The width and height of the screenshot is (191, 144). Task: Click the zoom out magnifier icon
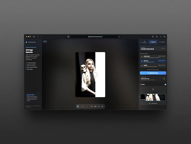[x=92, y=106]
